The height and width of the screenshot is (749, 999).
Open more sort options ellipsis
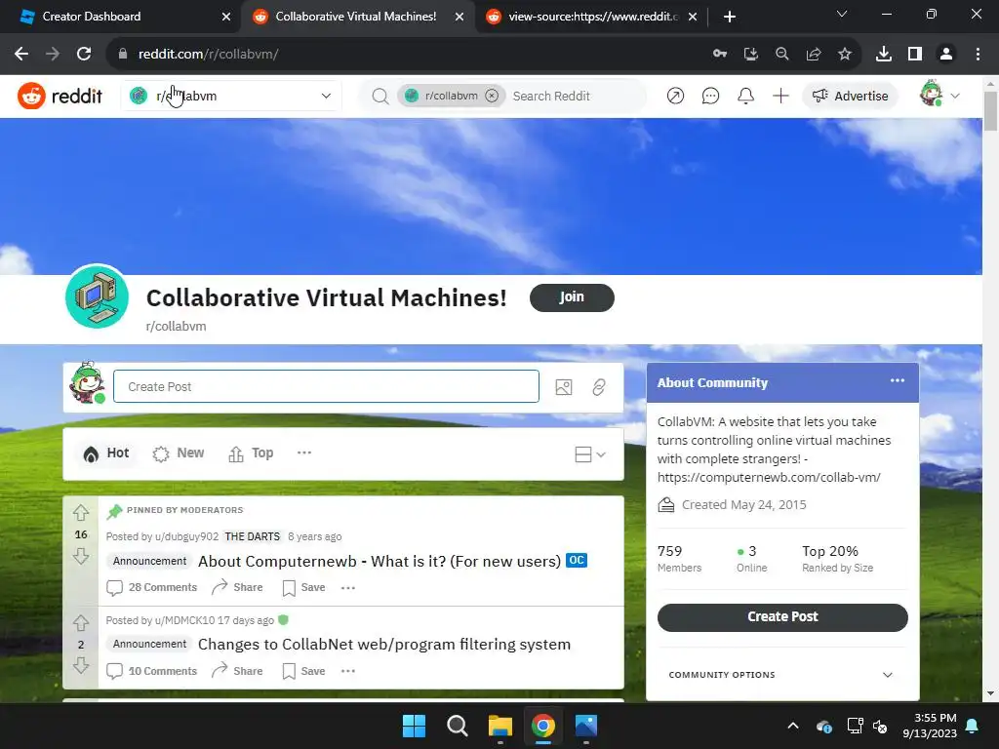coord(304,453)
